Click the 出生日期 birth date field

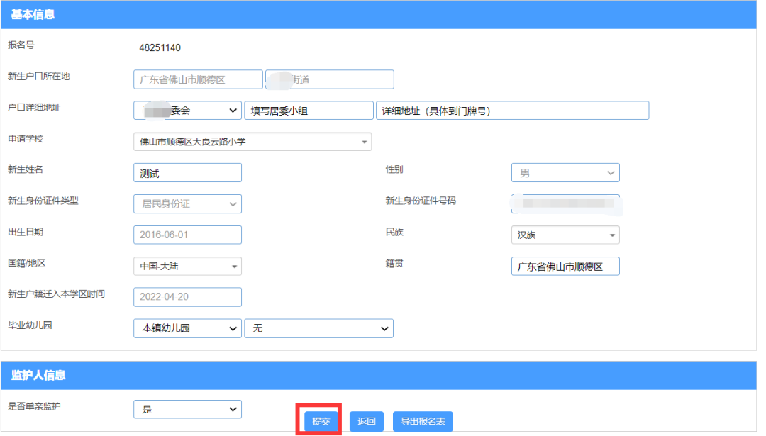[x=187, y=235]
